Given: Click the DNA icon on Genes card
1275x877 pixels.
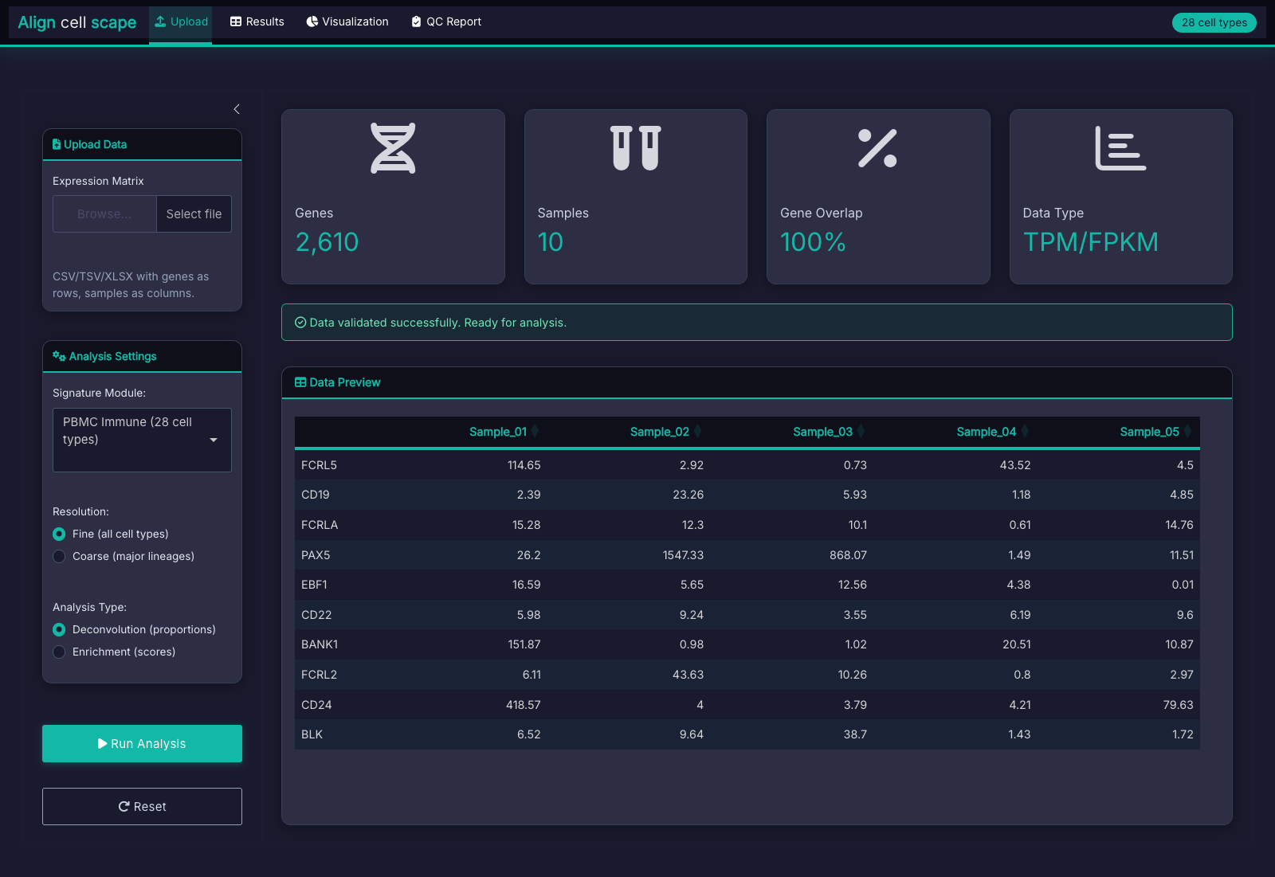Looking at the screenshot, I should tap(393, 148).
